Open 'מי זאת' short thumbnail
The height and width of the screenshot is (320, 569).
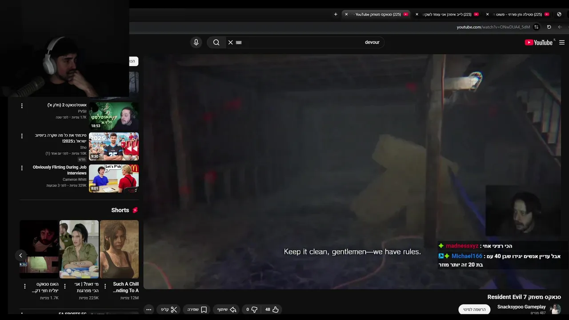click(79, 249)
